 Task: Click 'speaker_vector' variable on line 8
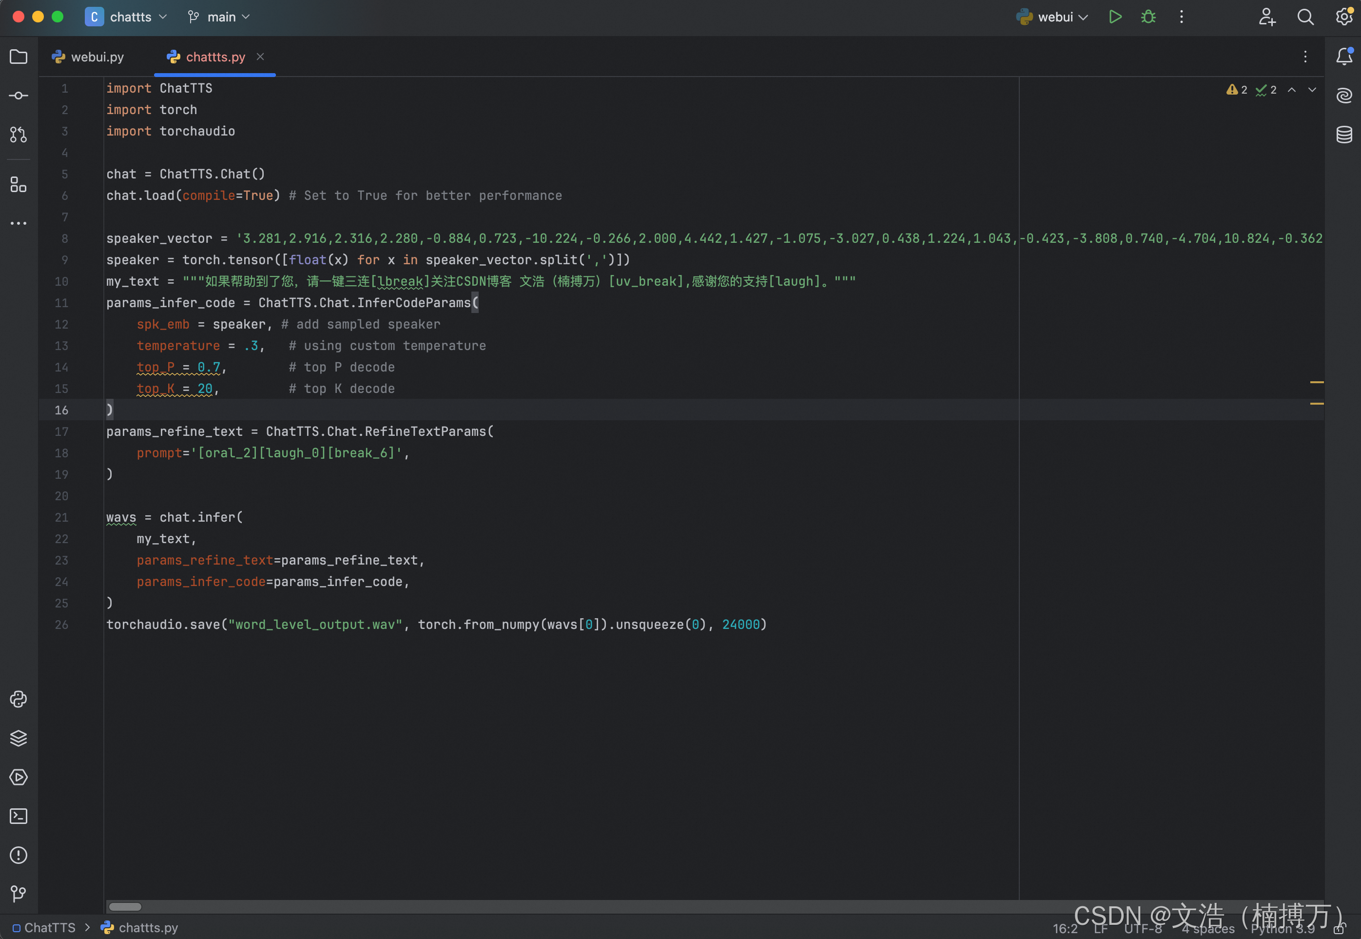click(159, 238)
